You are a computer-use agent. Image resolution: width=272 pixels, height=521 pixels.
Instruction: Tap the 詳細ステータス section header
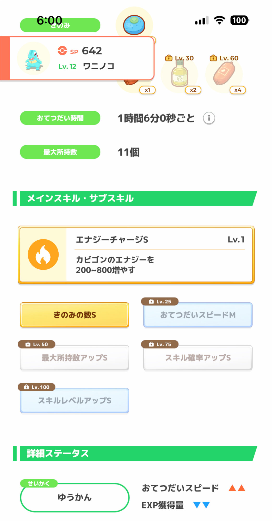pos(135,454)
